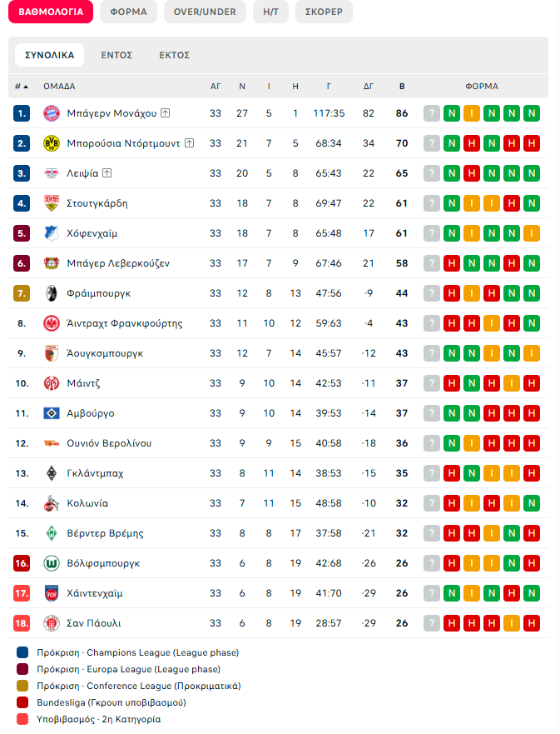Click the Wolfsburg W logo
Screen dimensions: 560x734
(52, 563)
